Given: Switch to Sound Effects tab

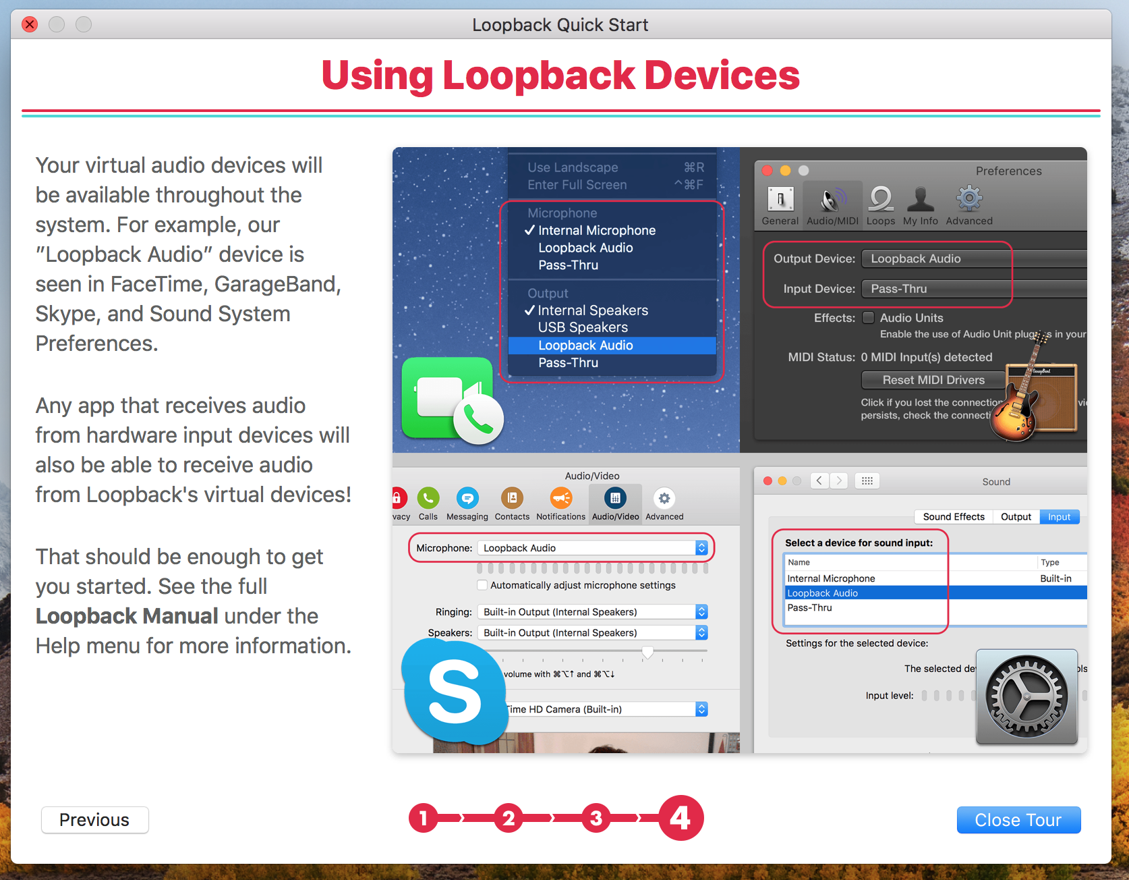Looking at the screenshot, I should (954, 516).
